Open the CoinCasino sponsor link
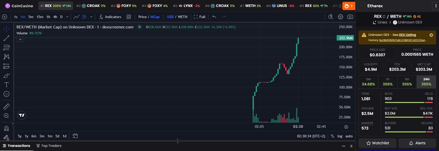This screenshot has width=439, height=151. [18, 6]
